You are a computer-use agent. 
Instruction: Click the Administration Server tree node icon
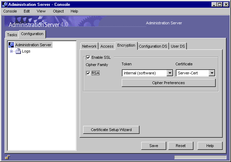[x=11, y=45]
